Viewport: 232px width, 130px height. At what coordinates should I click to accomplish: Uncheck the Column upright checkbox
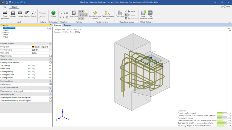click(x=50, y=84)
